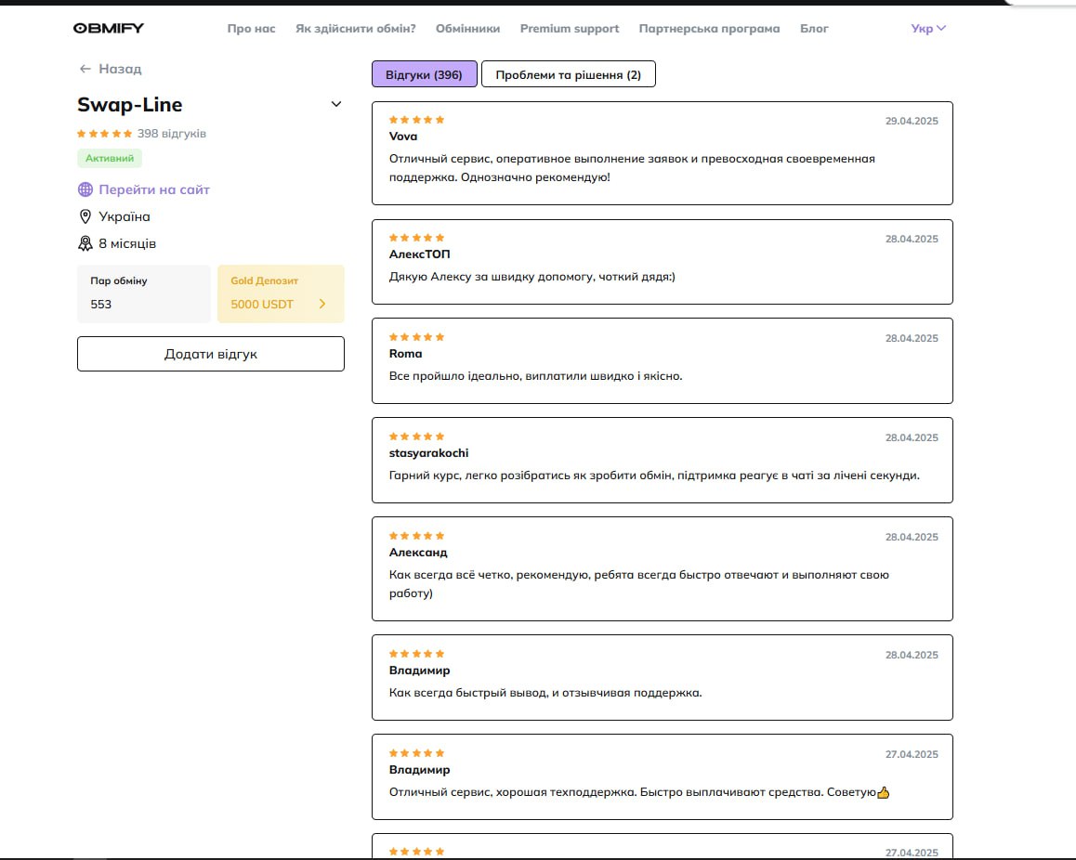Screen dimensions: 1076x860
Task: Click the reviewer name АлексТОП
Action: (419, 254)
